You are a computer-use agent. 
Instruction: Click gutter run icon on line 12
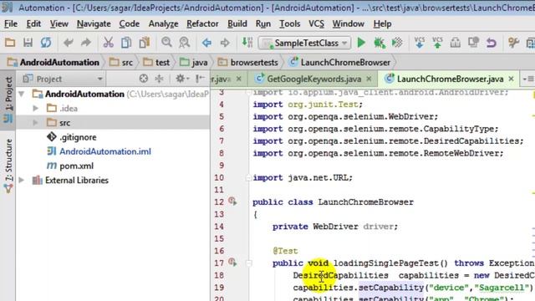tap(232, 202)
